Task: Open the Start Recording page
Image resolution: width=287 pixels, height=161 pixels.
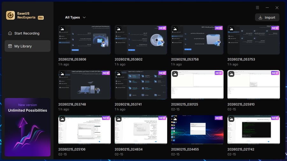Action: [28, 33]
